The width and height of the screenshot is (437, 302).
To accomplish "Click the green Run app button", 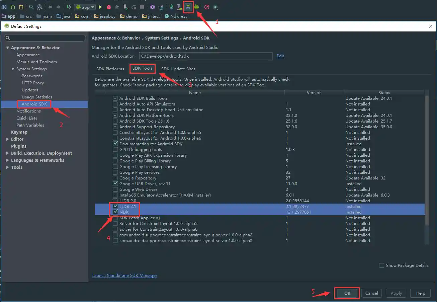I will [x=100, y=7].
